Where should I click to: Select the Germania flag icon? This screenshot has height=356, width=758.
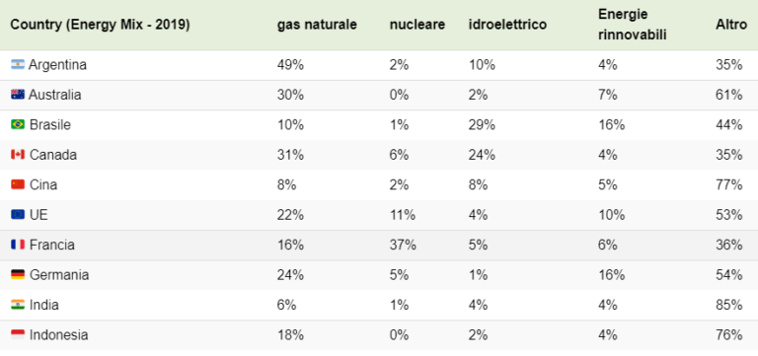point(18,275)
